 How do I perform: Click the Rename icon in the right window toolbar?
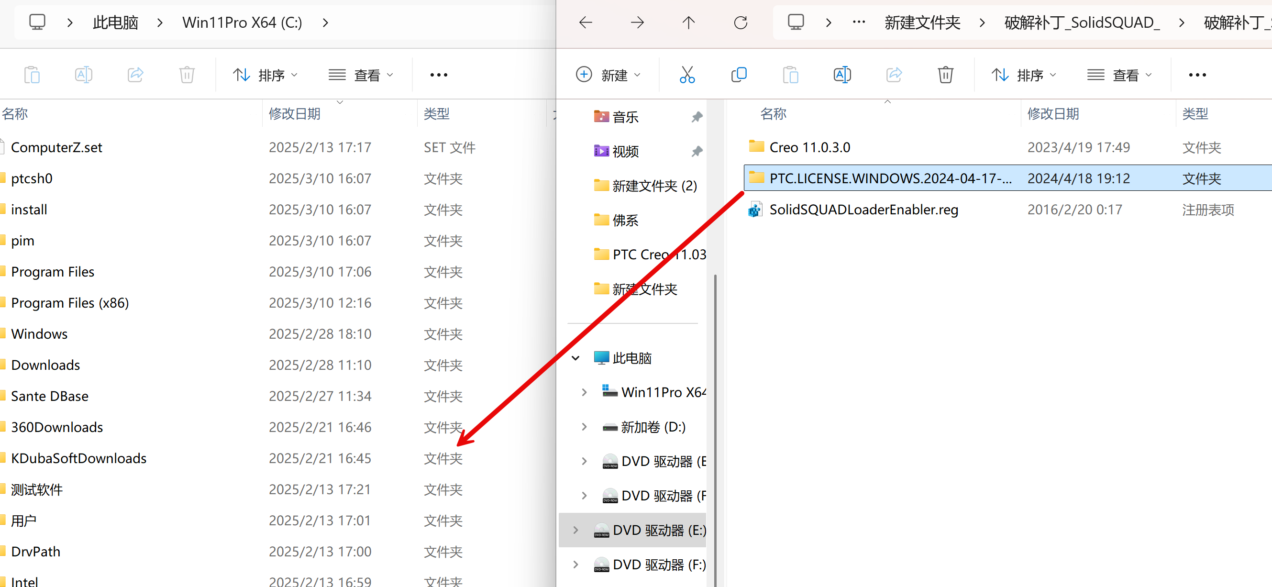pyautogui.click(x=842, y=75)
